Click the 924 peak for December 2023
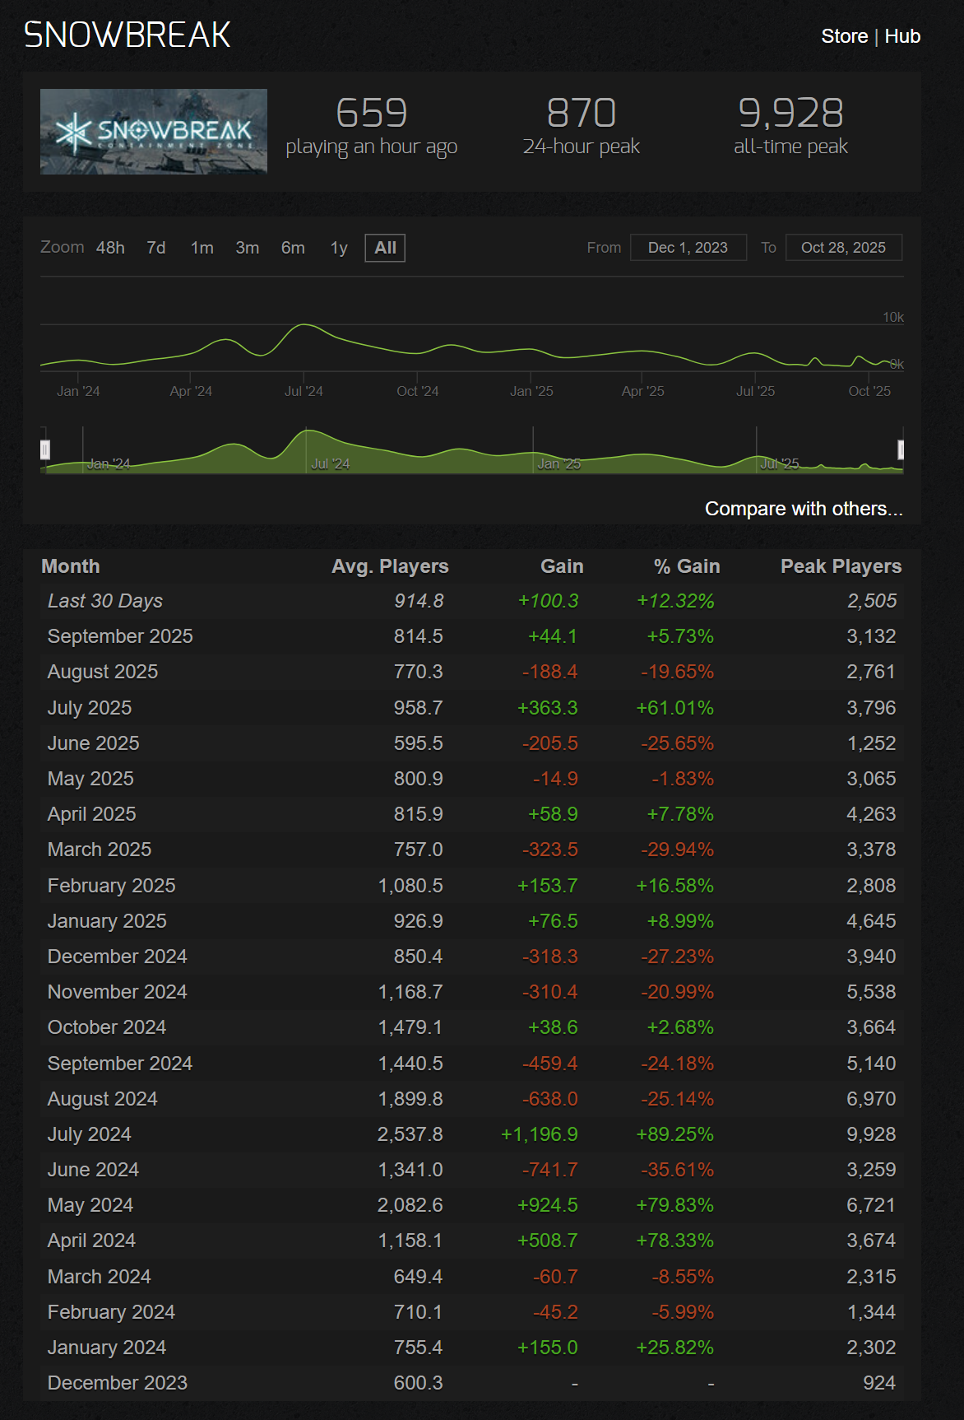964x1420 pixels. 879,1383
